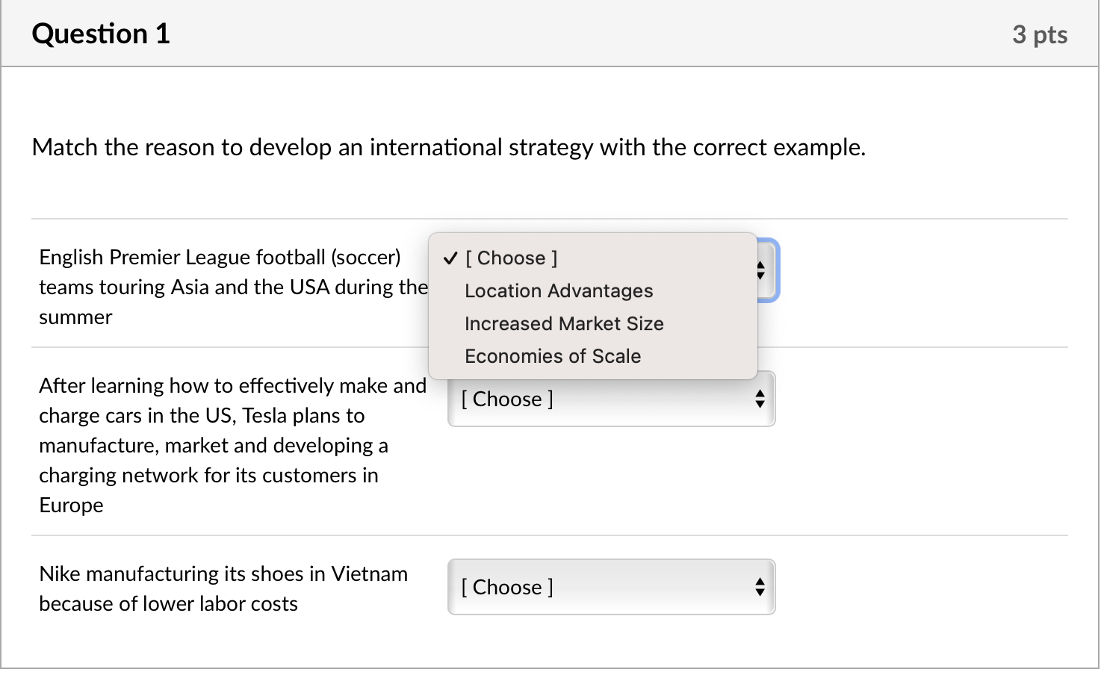Screen dimensions: 1104x675
Task: Choose the checked "[ Choose ]" default option
Action: click(x=511, y=258)
